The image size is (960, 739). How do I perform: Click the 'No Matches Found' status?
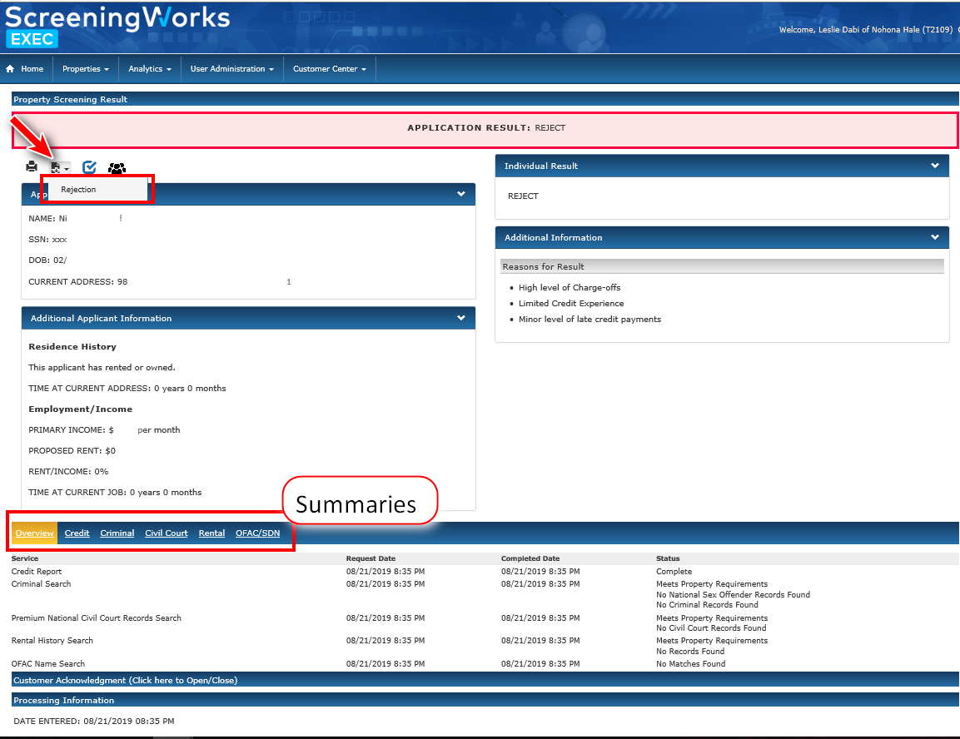point(690,664)
